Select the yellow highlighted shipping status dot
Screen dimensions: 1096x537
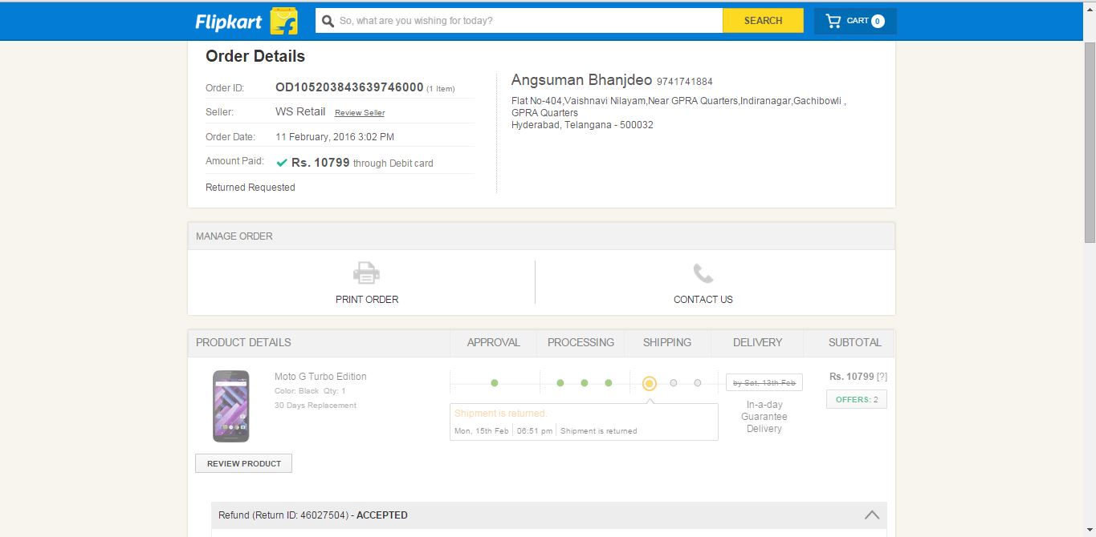pos(650,383)
